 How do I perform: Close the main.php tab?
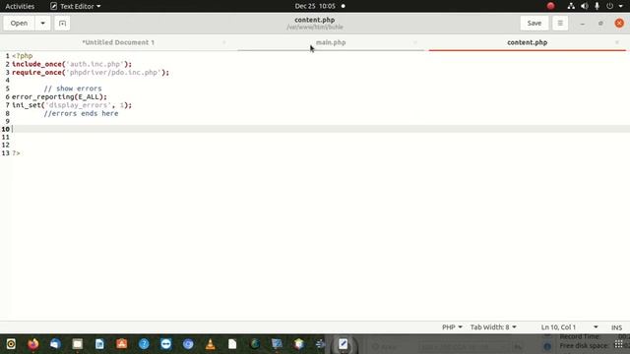415,42
